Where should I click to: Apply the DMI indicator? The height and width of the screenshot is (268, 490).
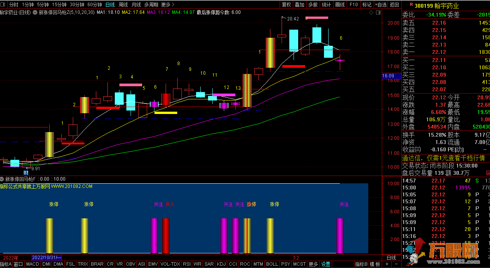[x=46, y=264]
